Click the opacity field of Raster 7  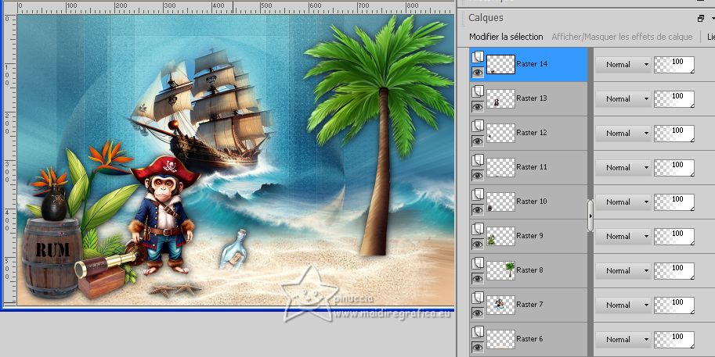(x=674, y=305)
